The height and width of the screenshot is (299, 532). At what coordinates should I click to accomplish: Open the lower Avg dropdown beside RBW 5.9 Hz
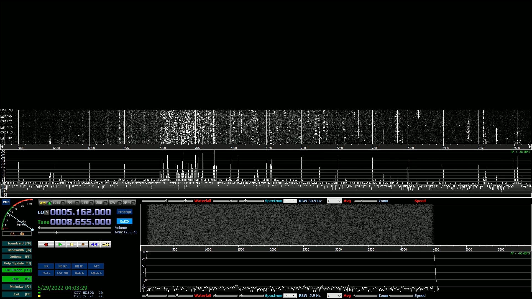tap(334, 295)
